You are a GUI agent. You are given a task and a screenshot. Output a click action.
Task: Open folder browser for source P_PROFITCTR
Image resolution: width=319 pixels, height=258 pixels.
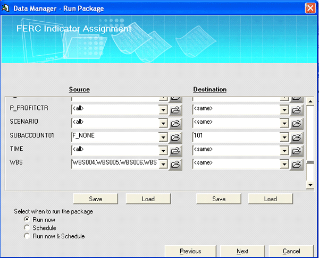point(175,110)
